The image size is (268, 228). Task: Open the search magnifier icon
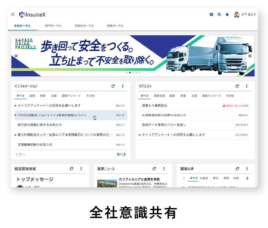tap(219, 15)
